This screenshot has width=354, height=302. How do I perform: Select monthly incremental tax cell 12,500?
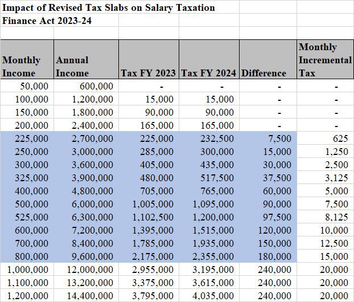point(326,243)
